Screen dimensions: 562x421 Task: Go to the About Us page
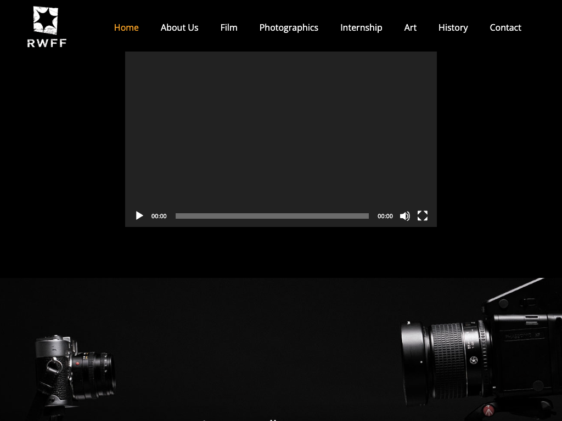(179, 27)
